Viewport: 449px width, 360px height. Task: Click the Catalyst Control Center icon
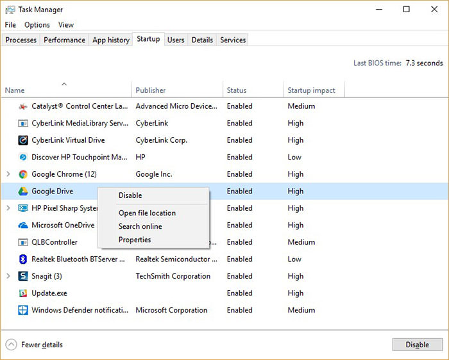23,106
